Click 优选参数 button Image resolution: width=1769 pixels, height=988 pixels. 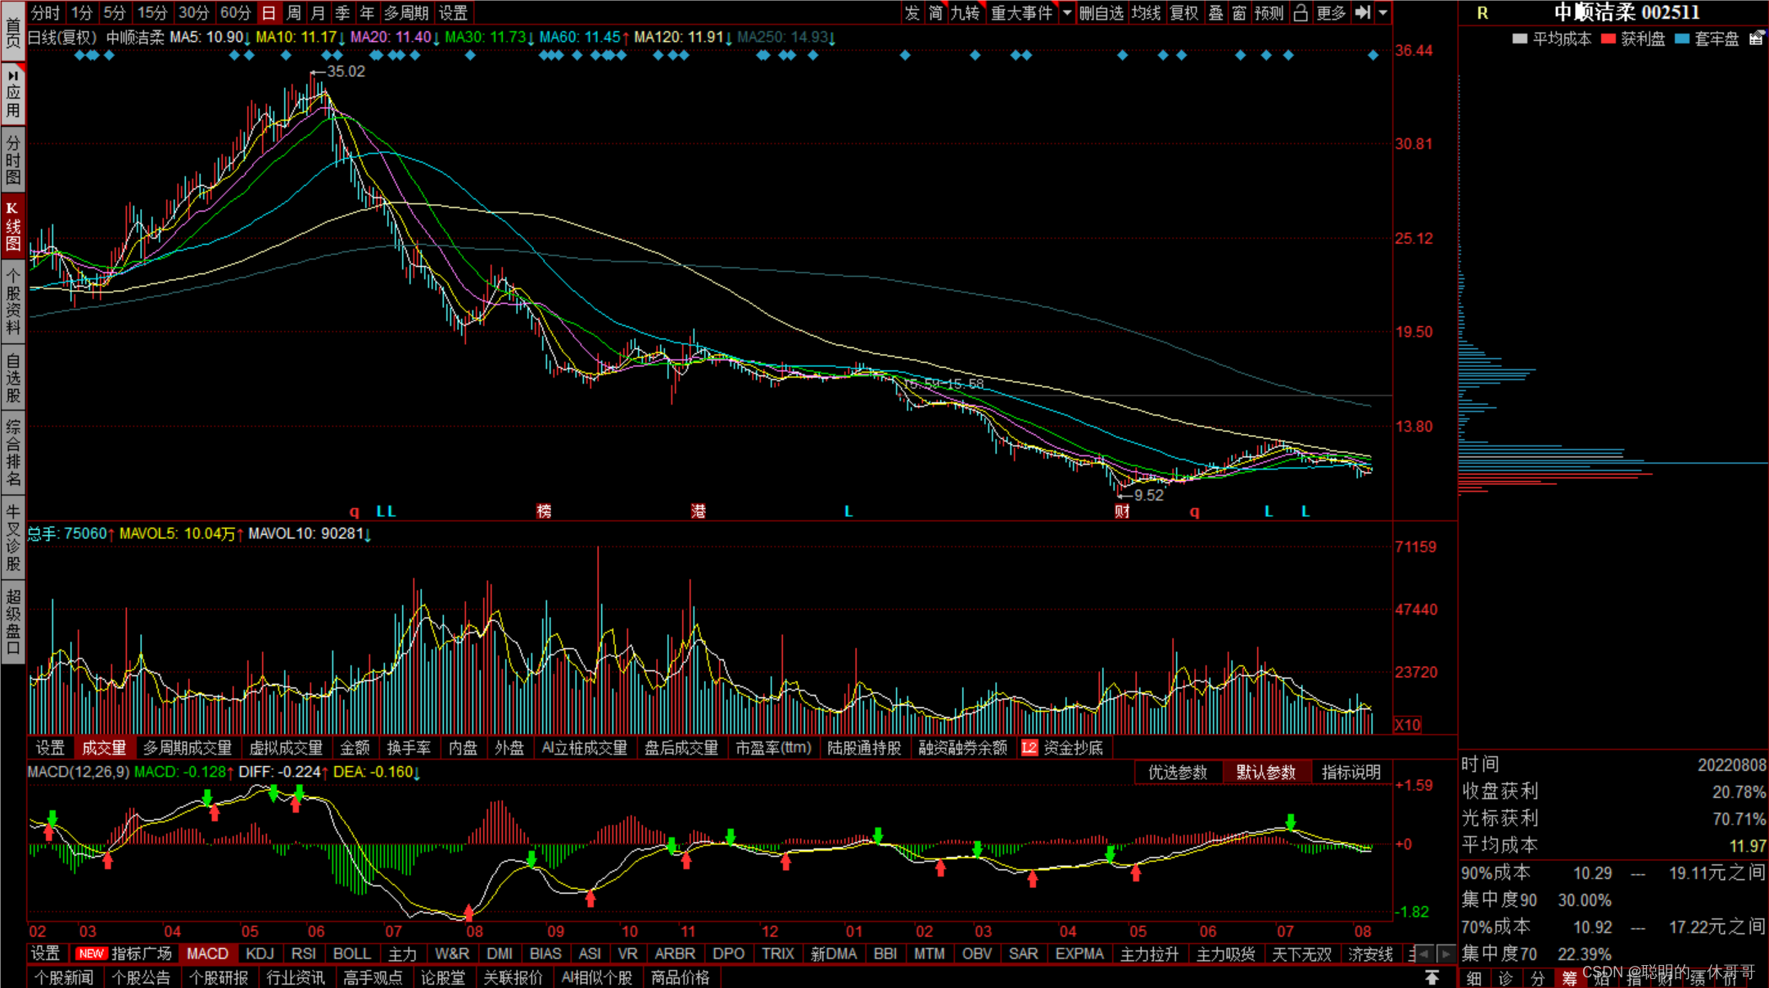pyautogui.click(x=1178, y=772)
